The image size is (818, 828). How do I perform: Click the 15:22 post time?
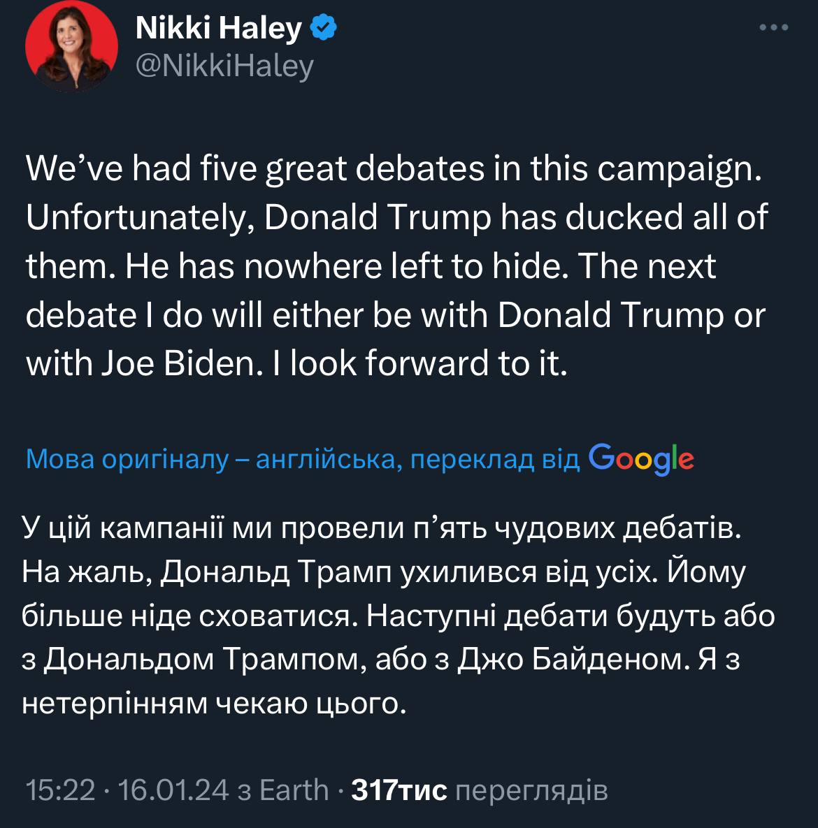coord(59,790)
